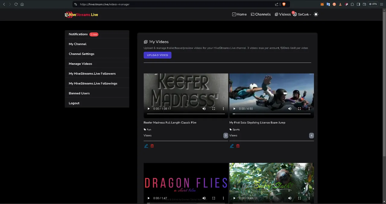Mute the Dragon Flies video
386x204 pixels.
[204, 198]
